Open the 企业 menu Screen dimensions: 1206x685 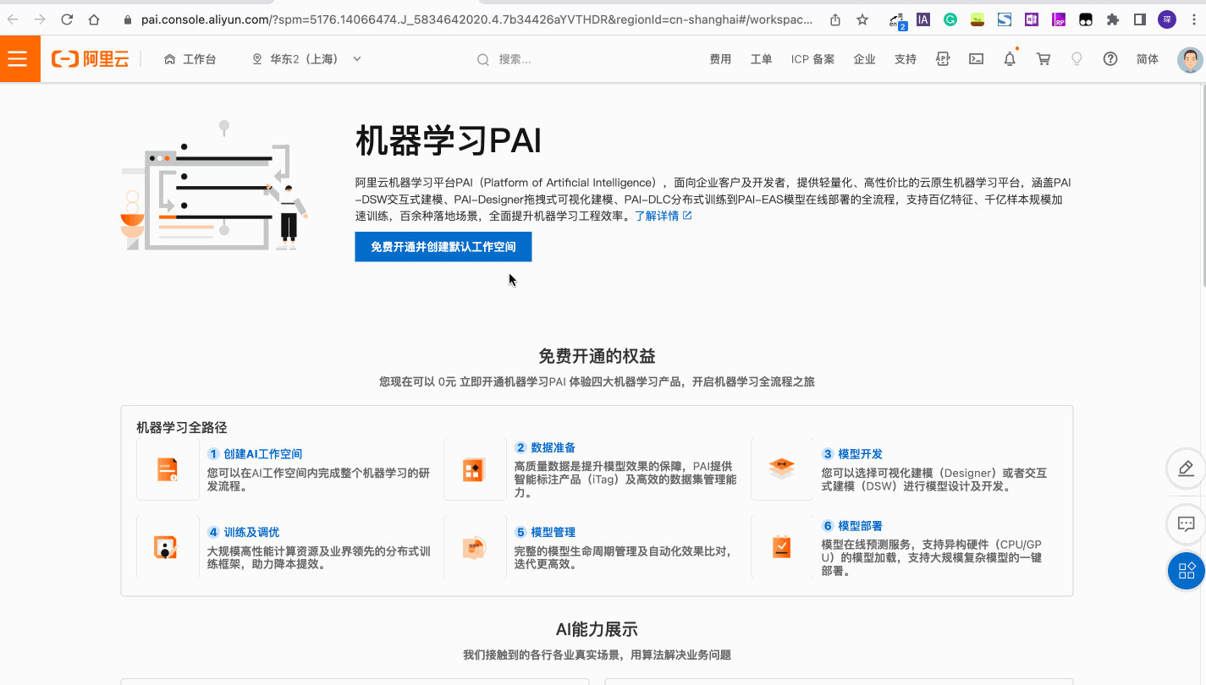pos(864,59)
